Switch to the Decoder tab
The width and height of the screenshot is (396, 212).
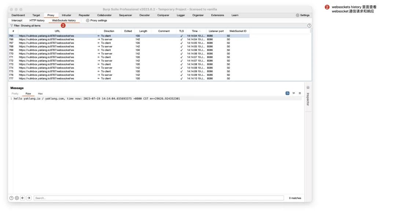pyautogui.click(x=144, y=15)
